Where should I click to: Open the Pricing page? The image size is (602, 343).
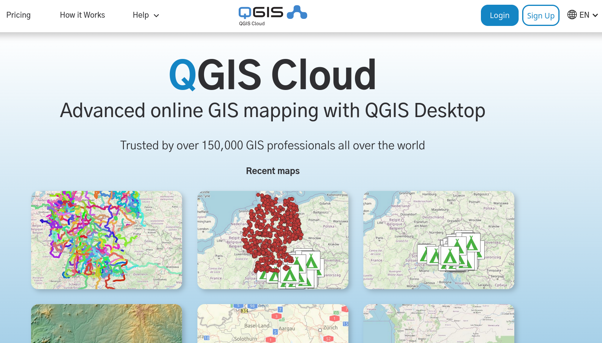pyautogui.click(x=18, y=15)
